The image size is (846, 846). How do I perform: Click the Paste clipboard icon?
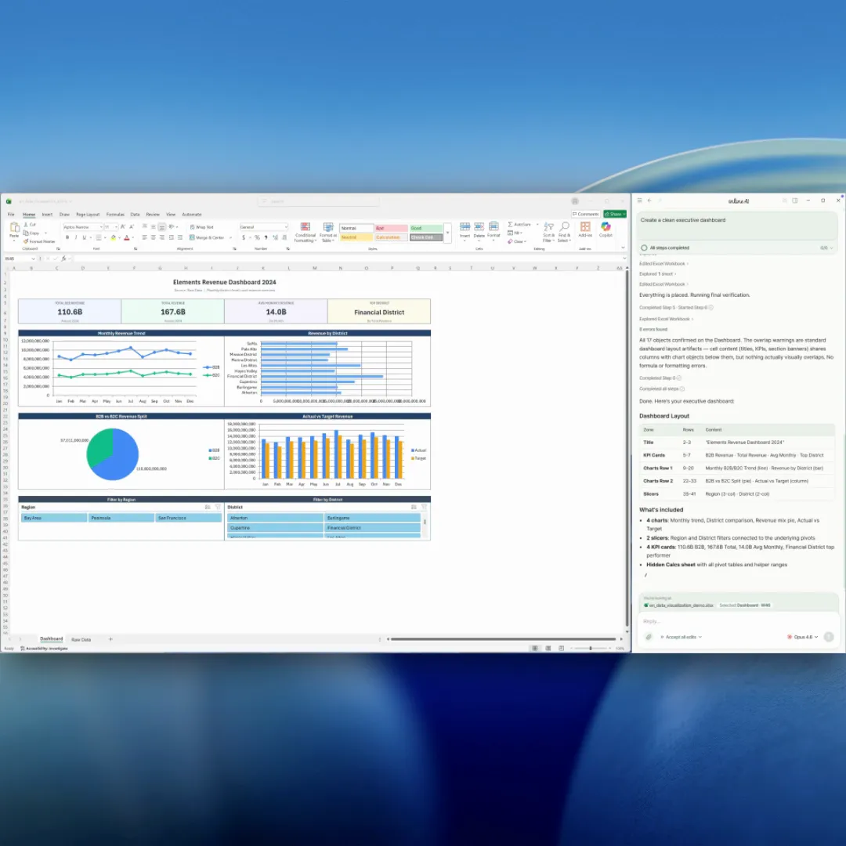[x=13, y=229]
